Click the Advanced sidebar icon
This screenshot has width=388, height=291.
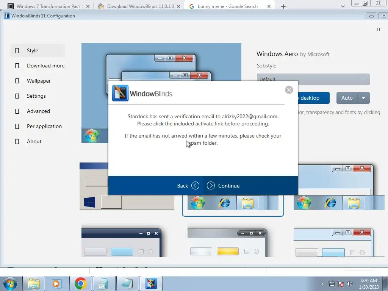17,111
